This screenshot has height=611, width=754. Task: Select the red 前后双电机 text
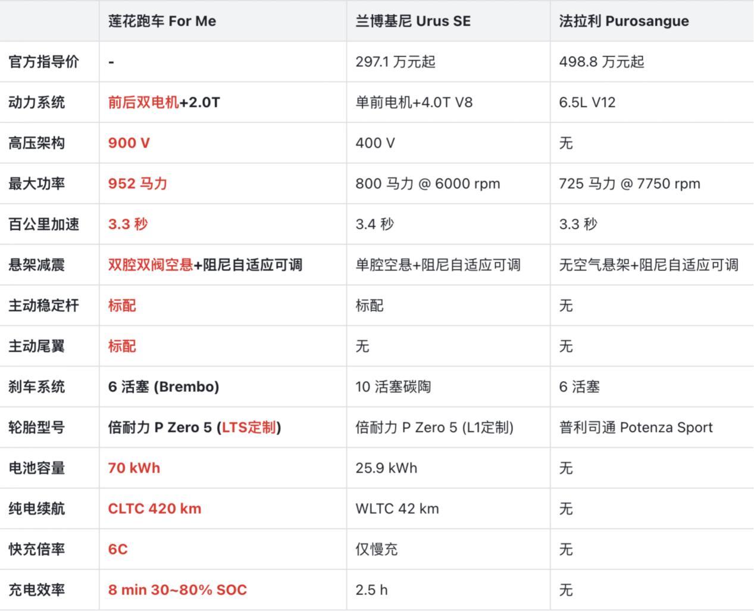(x=143, y=103)
